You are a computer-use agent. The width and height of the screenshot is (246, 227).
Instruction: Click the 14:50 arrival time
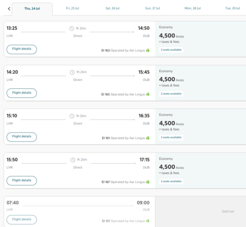144,28
